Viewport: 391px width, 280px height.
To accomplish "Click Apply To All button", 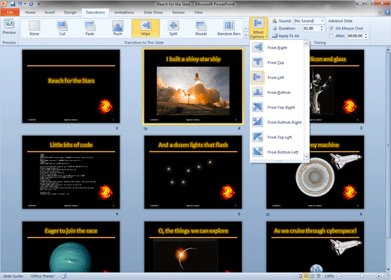I will [286, 36].
